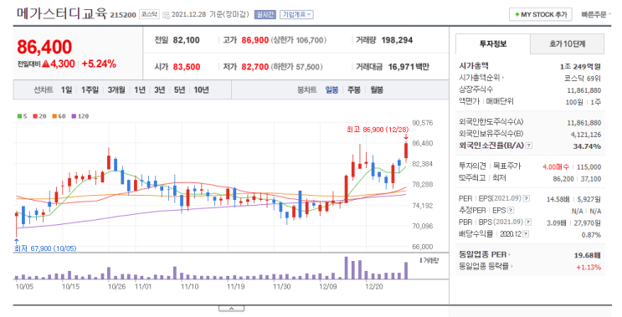Click the 거래량 value 198,294
Screen dimensions: 622x317
coord(397,40)
